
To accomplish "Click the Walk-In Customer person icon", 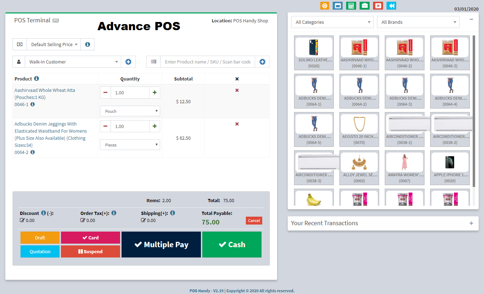I will click(x=19, y=62).
